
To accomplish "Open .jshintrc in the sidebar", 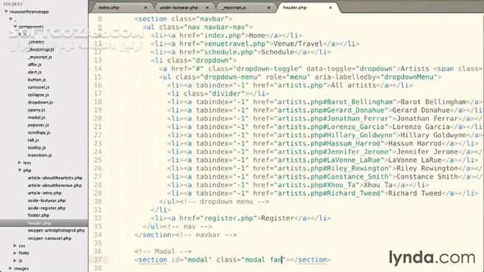I will [36, 42].
